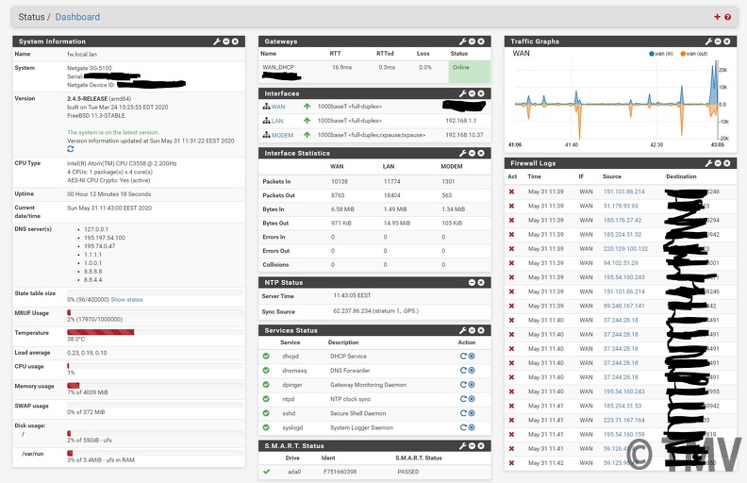Click source IP 220.129.100.132
Viewport: 747px width, 483px height.
(x=625, y=249)
